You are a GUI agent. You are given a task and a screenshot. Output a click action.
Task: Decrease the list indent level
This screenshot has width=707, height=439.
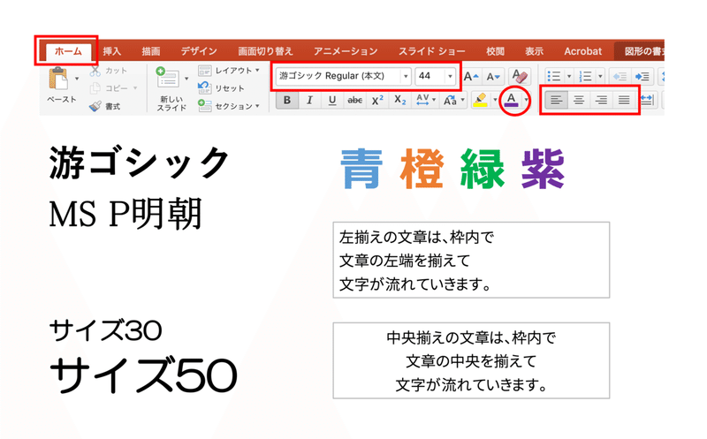(x=620, y=77)
